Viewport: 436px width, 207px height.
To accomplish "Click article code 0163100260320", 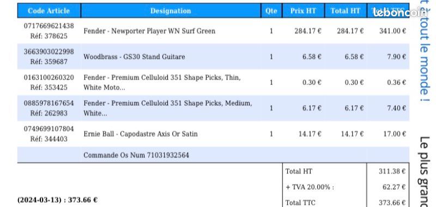I will click(49, 77).
